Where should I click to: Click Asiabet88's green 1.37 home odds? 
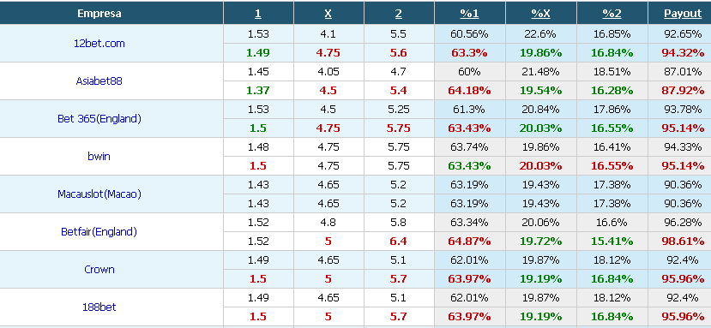(257, 91)
